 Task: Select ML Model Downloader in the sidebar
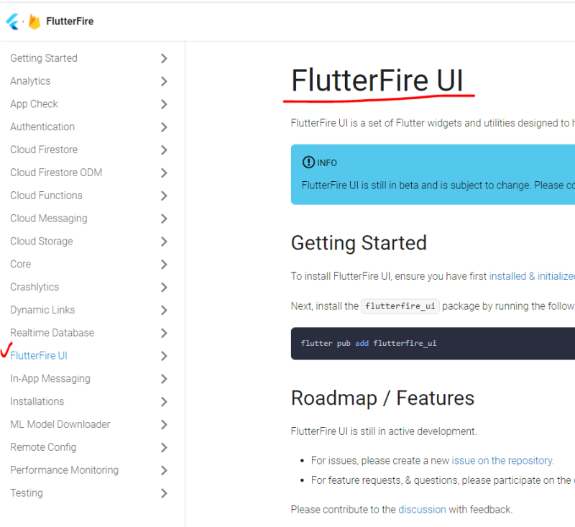pyautogui.click(x=60, y=424)
